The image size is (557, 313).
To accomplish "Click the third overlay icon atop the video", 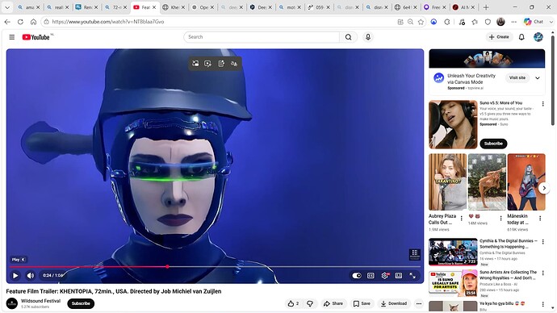I will tap(221, 64).
